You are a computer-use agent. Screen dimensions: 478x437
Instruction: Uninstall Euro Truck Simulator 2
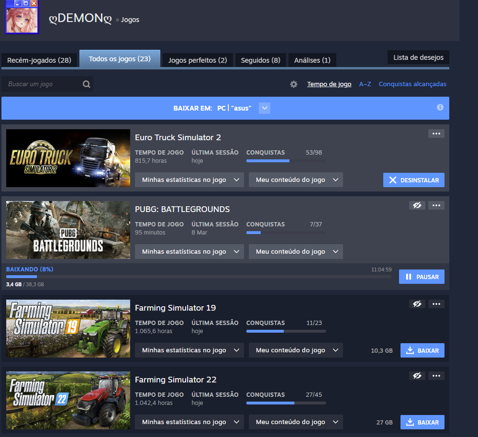tap(414, 180)
